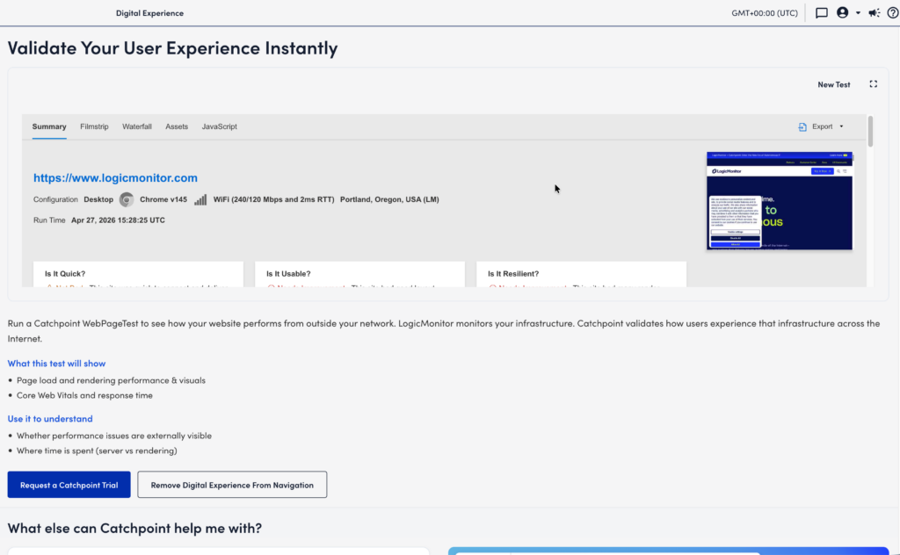The width and height of the screenshot is (900, 555).
Task: Open the Assets tab
Action: 177,126
